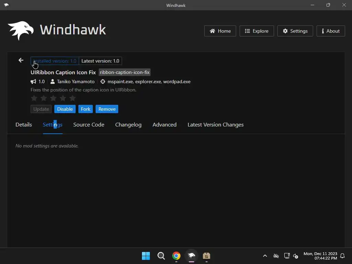
Task: Remove the mod
Action: (107, 109)
